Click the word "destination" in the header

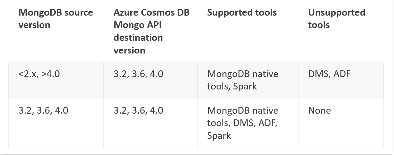[138, 38]
